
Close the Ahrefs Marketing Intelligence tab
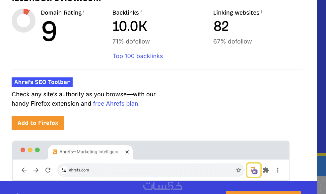coord(127,152)
